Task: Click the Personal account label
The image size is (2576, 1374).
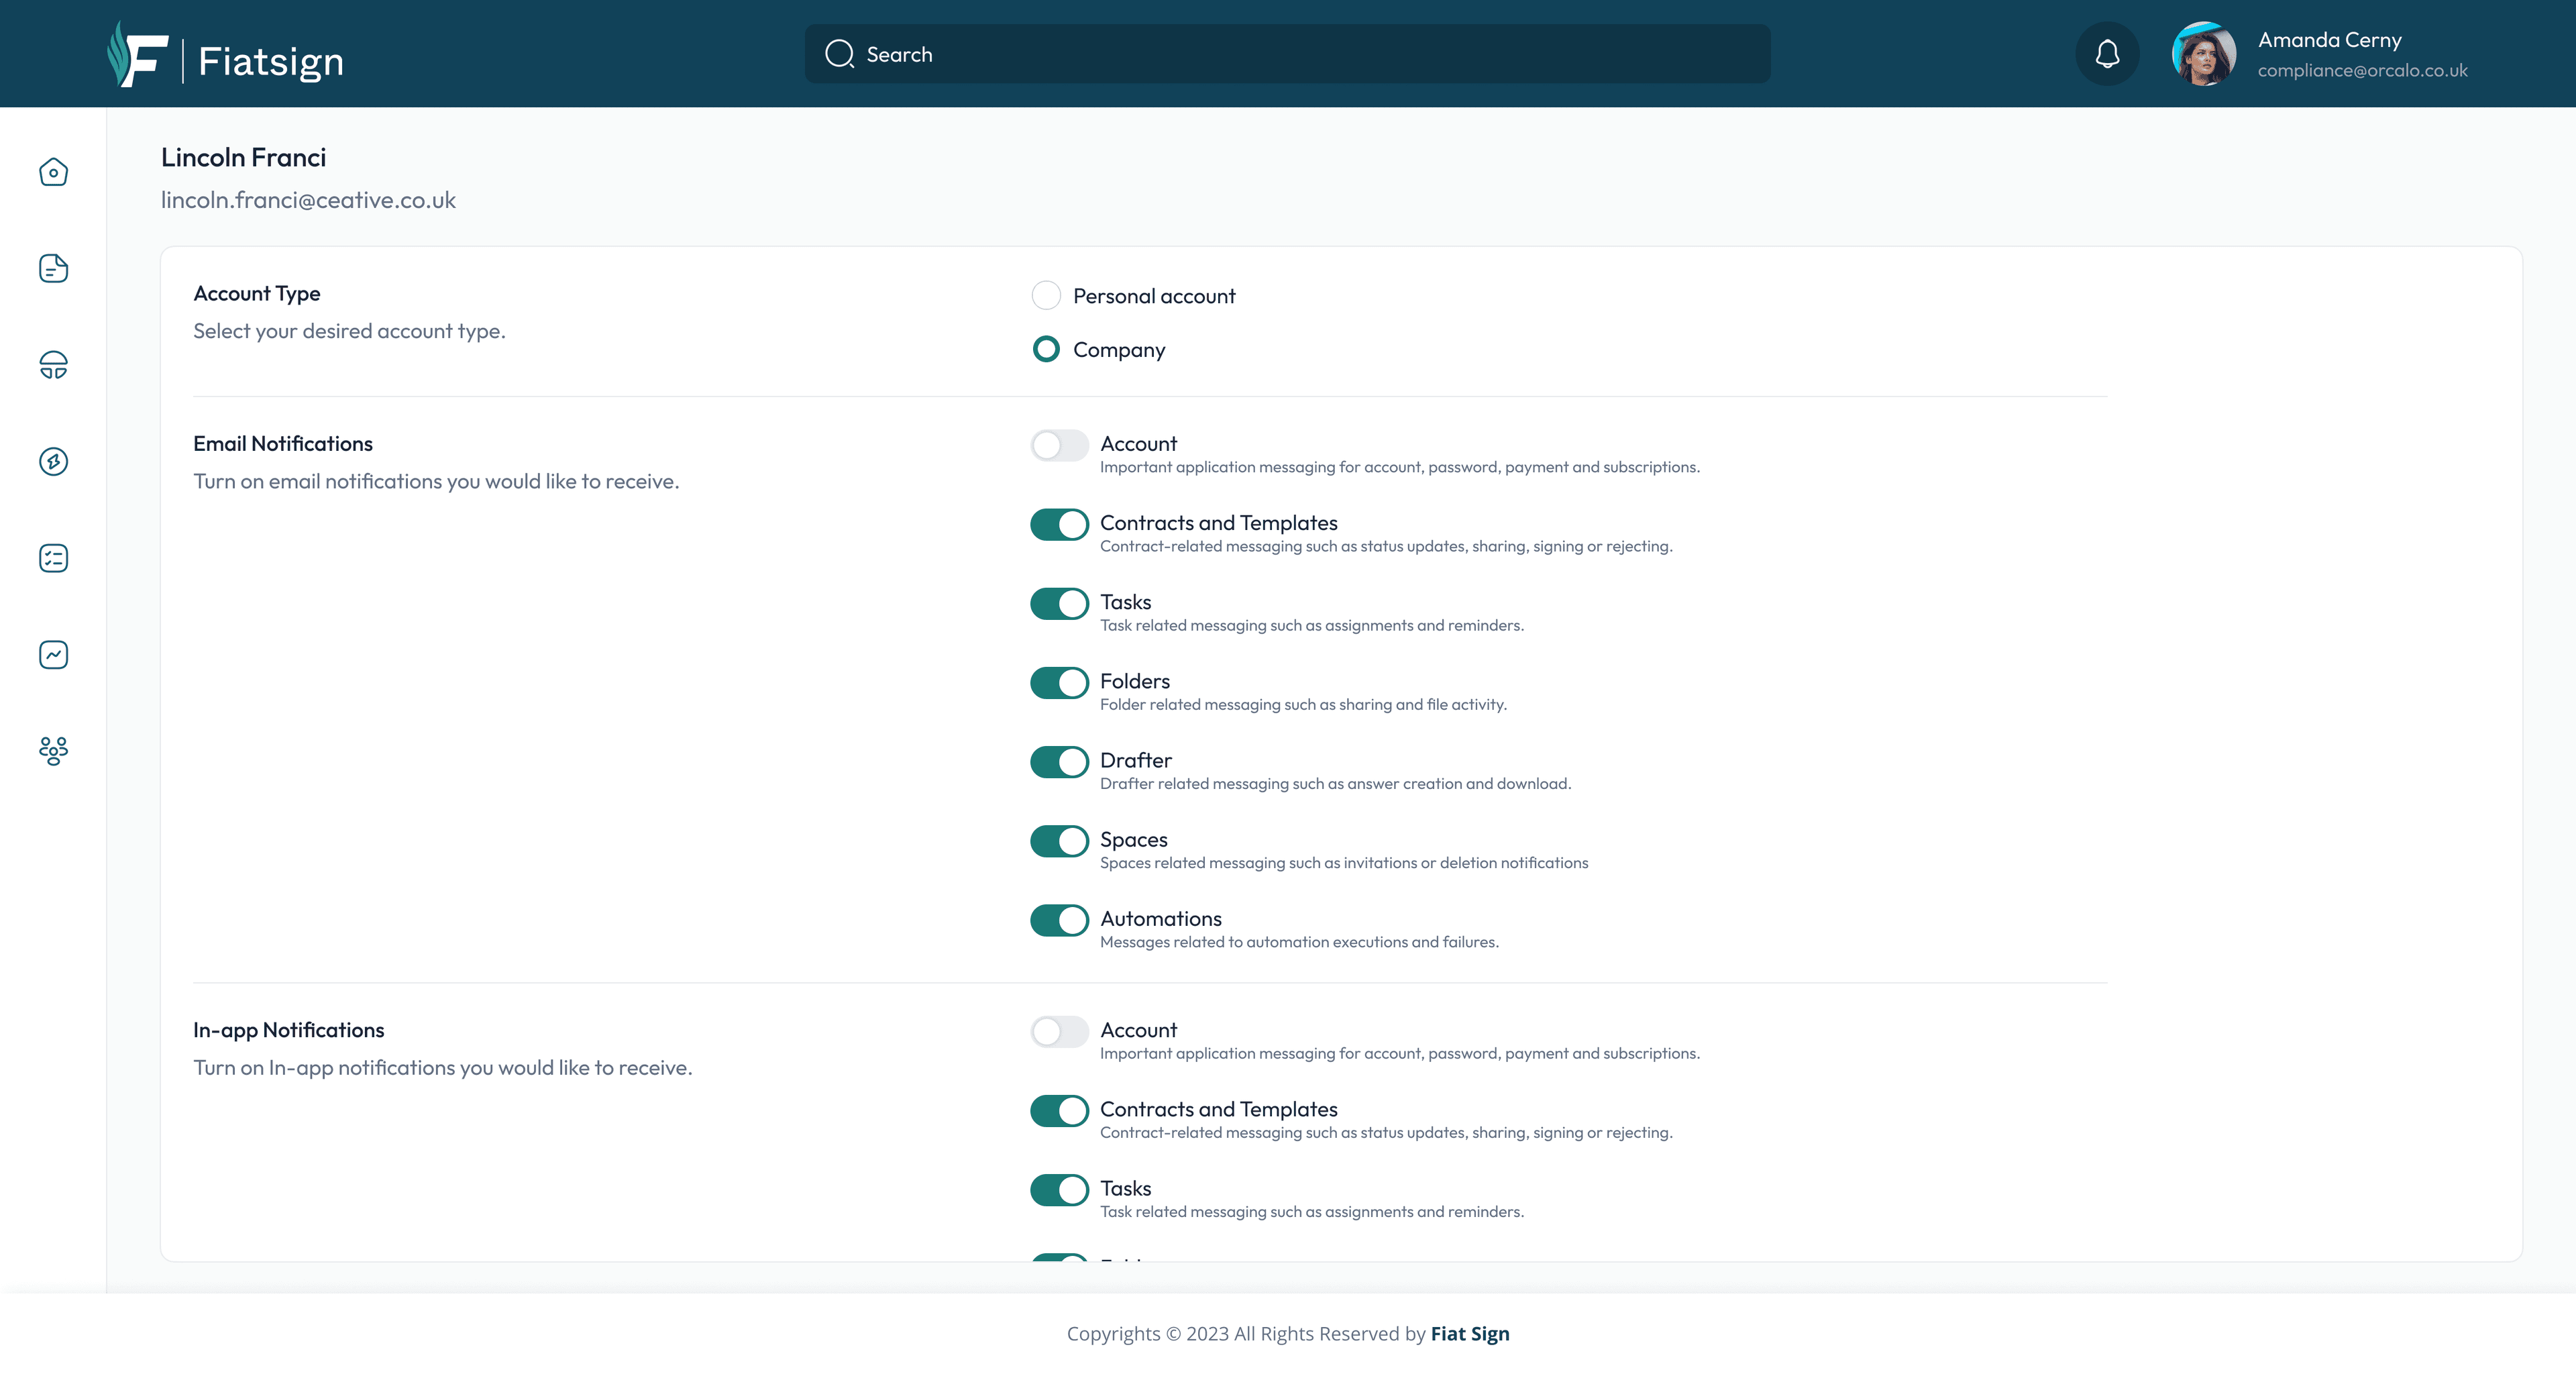Action: pyautogui.click(x=1154, y=296)
